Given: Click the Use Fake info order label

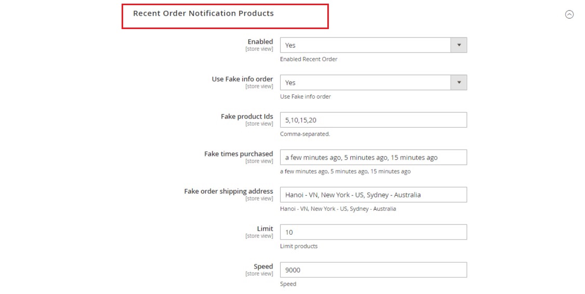Looking at the screenshot, I should pyautogui.click(x=242, y=79).
